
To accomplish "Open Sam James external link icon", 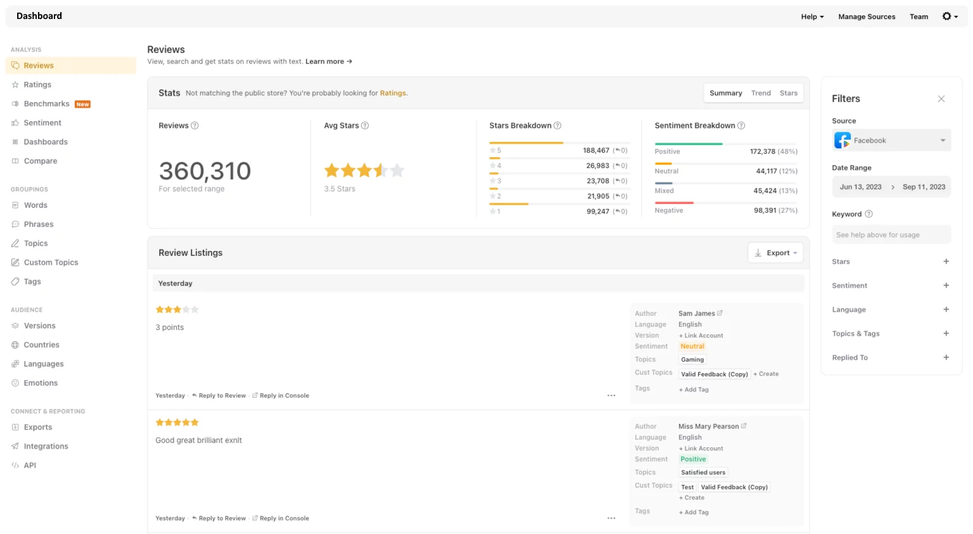I will (x=720, y=313).
